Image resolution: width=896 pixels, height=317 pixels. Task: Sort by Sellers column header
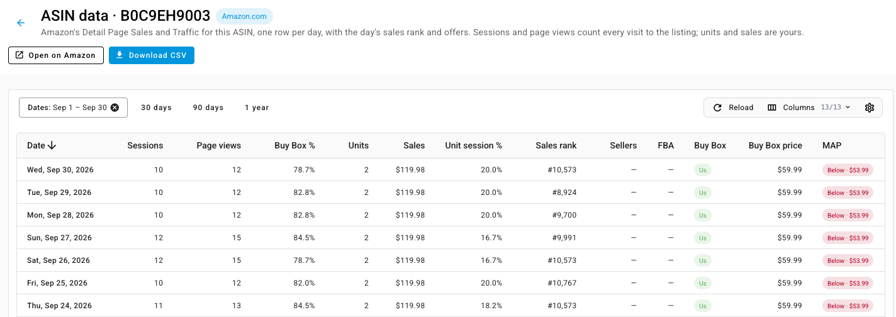(x=624, y=145)
